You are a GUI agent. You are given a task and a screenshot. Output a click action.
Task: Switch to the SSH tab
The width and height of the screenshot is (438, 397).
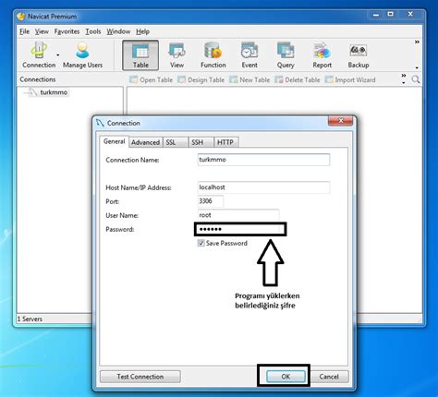point(197,142)
